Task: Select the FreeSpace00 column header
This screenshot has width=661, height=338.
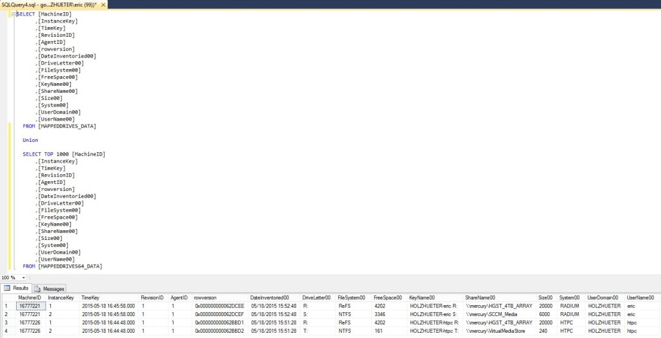Action: click(388, 297)
